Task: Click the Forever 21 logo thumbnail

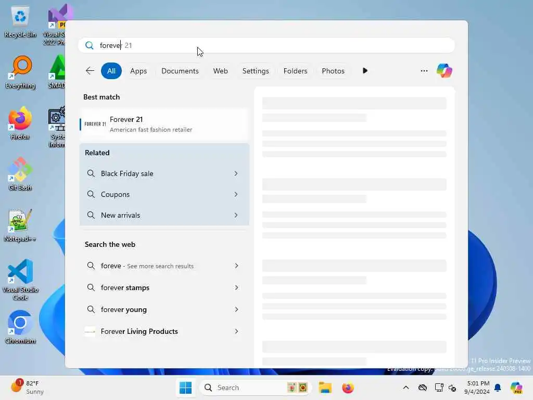Action: [95, 124]
